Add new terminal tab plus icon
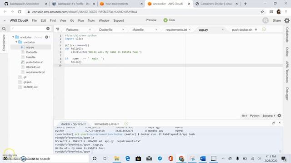Image resolution: width=291 pixels, height=163 pixels. pos(126,124)
